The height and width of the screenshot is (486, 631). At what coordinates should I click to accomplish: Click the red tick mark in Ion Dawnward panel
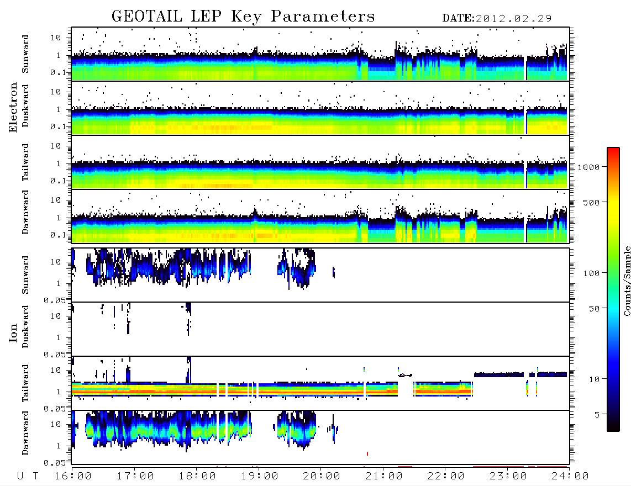coord(367,454)
